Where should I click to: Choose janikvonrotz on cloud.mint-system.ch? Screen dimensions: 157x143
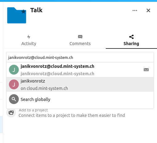click(x=80, y=84)
